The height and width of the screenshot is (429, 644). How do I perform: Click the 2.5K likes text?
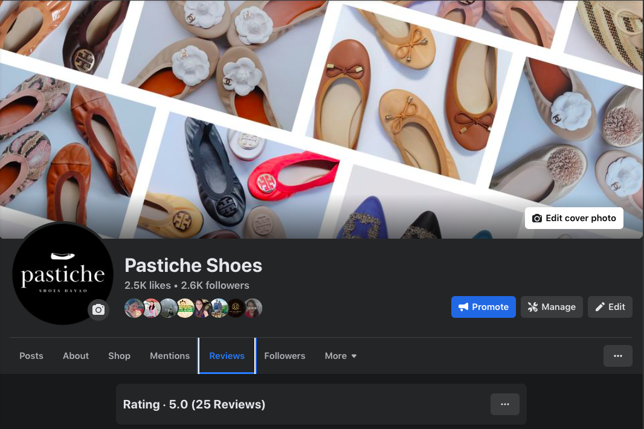(147, 285)
